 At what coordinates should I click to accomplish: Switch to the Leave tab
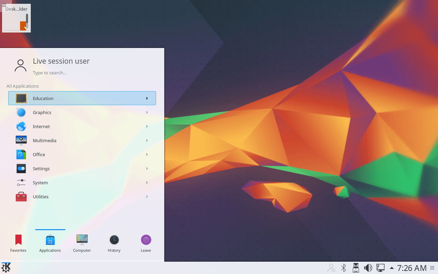(x=146, y=244)
